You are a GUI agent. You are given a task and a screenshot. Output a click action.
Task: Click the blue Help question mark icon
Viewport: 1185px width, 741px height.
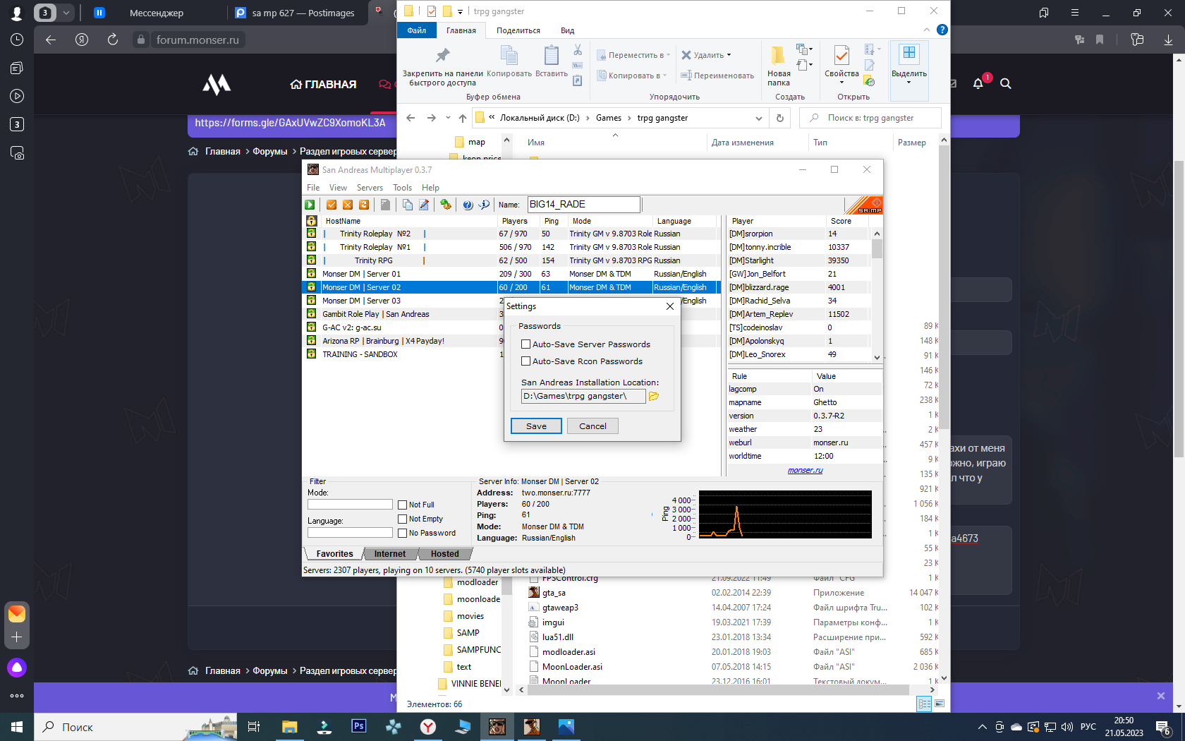click(468, 205)
